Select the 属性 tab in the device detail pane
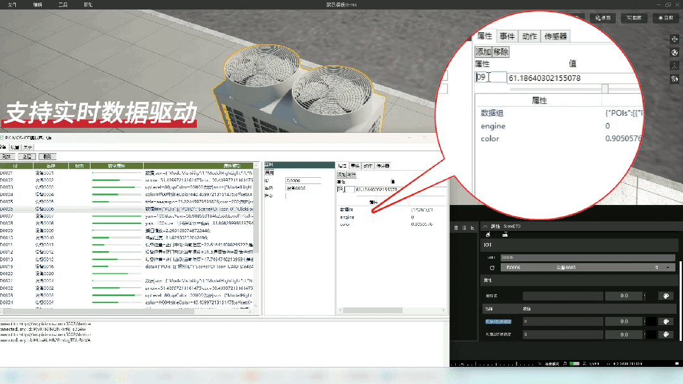This screenshot has width=683, height=384. pos(342,166)
